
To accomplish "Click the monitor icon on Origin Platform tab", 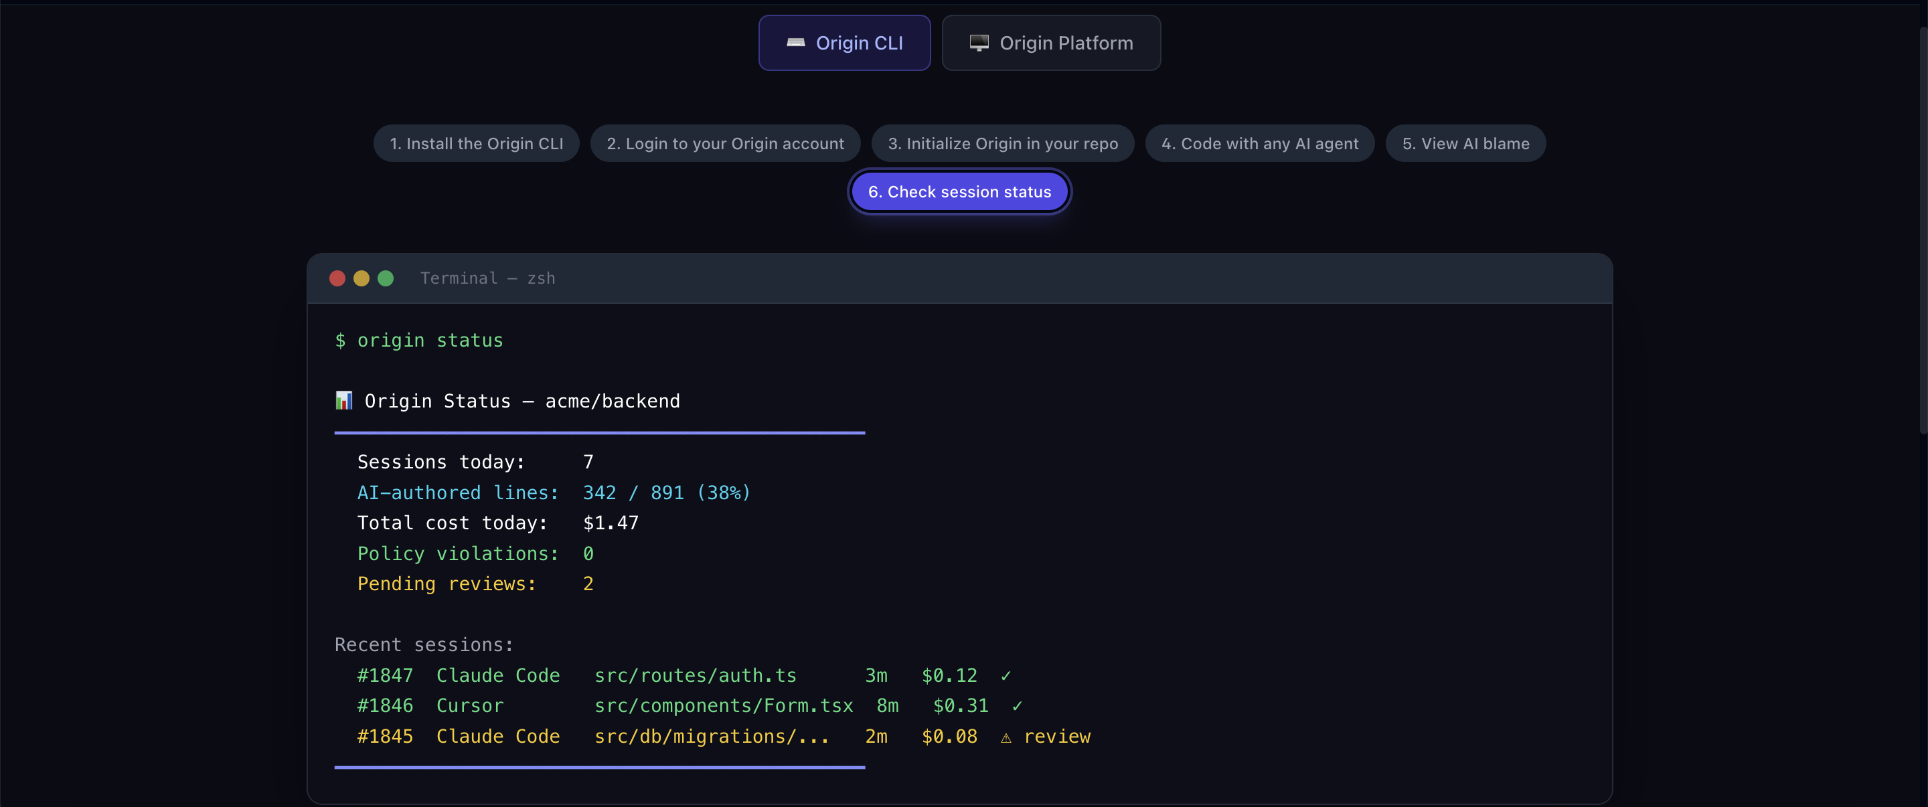I will [979, 43].
